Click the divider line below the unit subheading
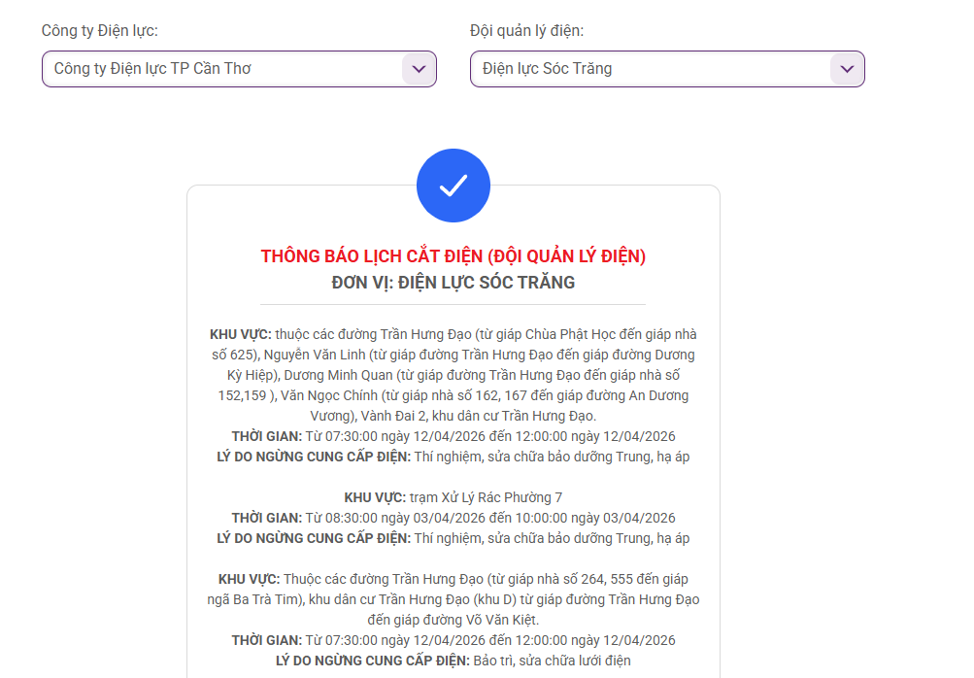 (453, 304)
